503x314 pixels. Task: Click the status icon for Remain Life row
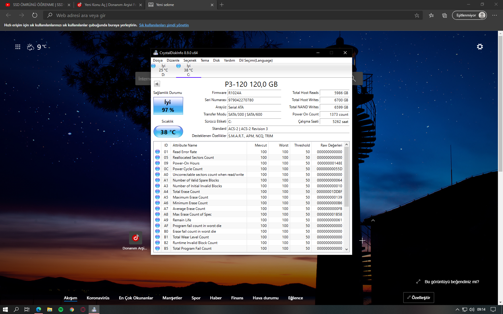pyautogui.click(x=157, y=220)
